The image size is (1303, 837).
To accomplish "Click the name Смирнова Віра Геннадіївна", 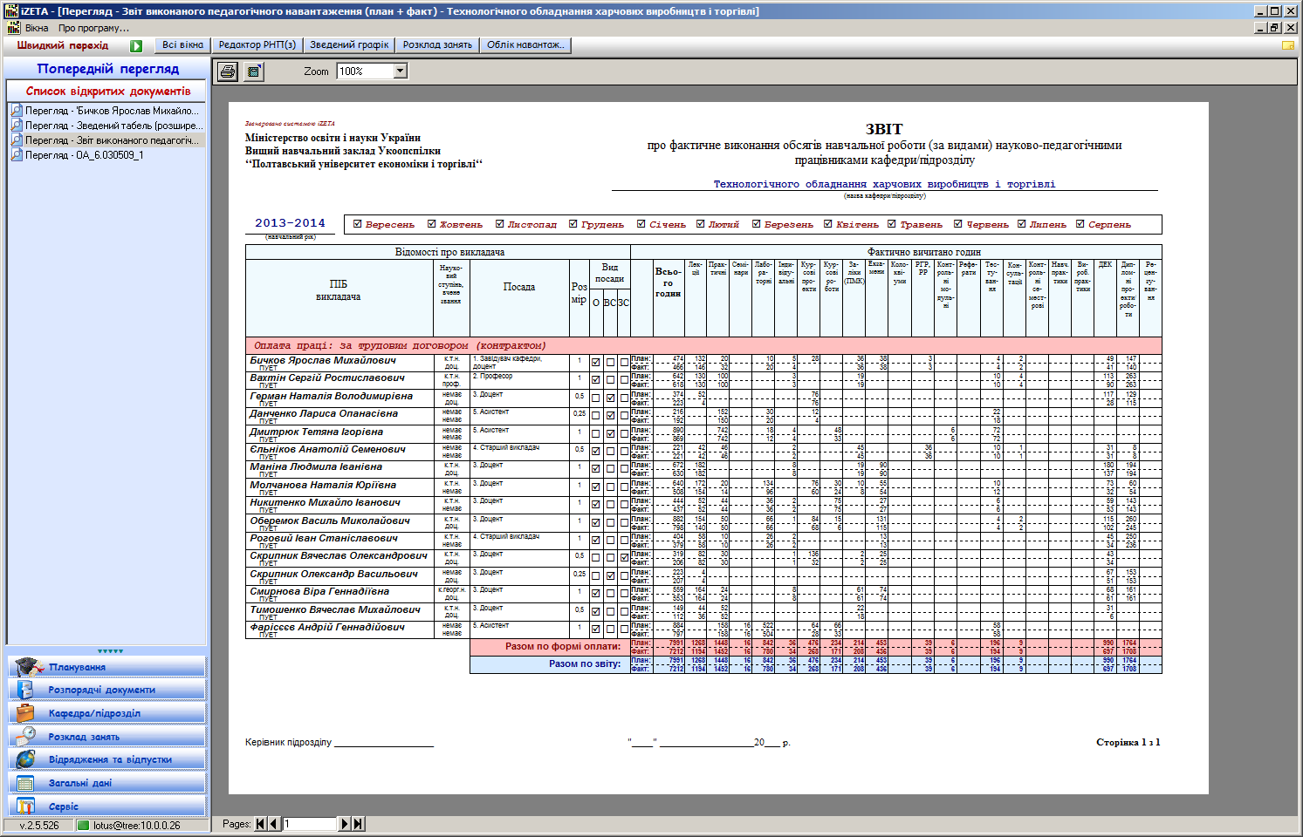I will click(319, 591).
